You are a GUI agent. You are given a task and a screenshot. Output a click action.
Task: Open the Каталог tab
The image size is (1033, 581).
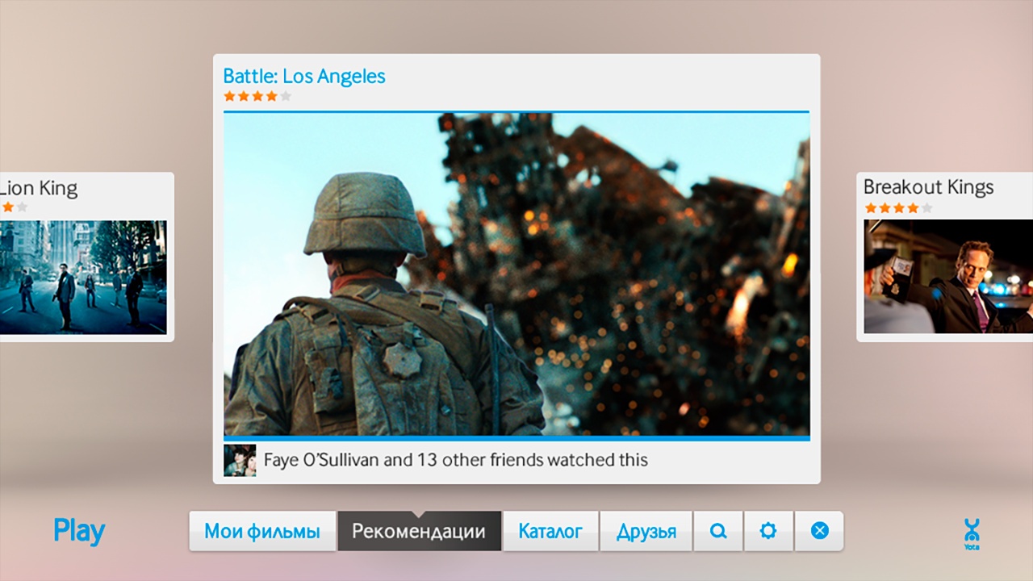click(x=550, y=531)
